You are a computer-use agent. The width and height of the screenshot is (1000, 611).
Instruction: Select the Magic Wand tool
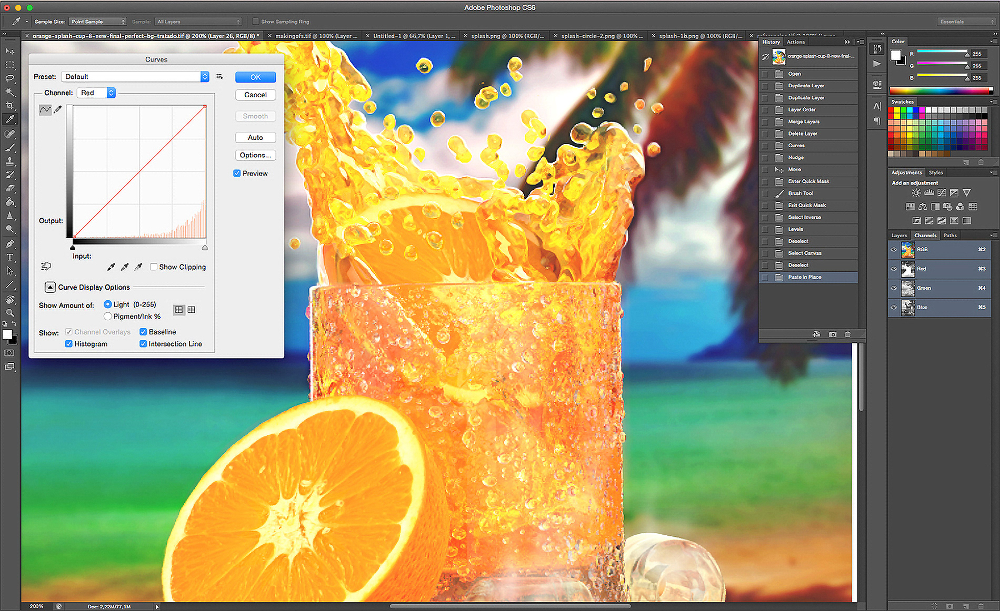[9, 92]
